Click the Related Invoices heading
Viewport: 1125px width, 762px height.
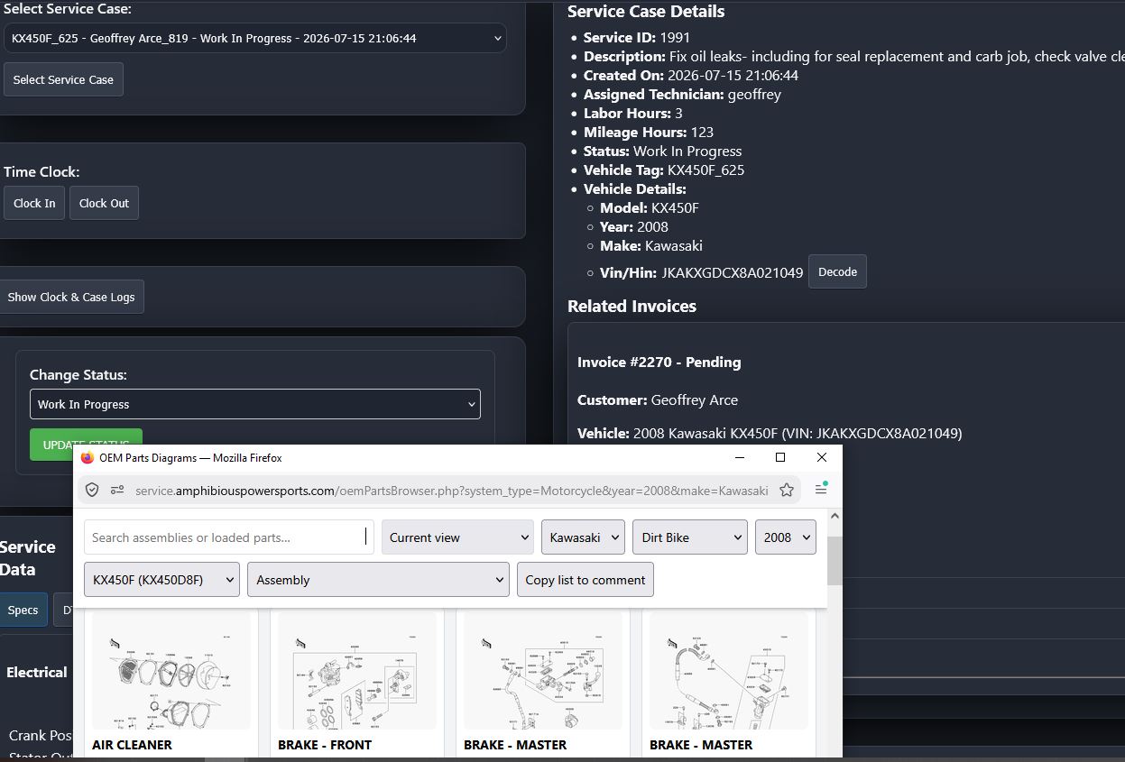point(632,306)
